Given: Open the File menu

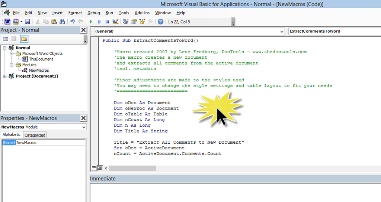Looking at the screenshot, I should [16, 13].
